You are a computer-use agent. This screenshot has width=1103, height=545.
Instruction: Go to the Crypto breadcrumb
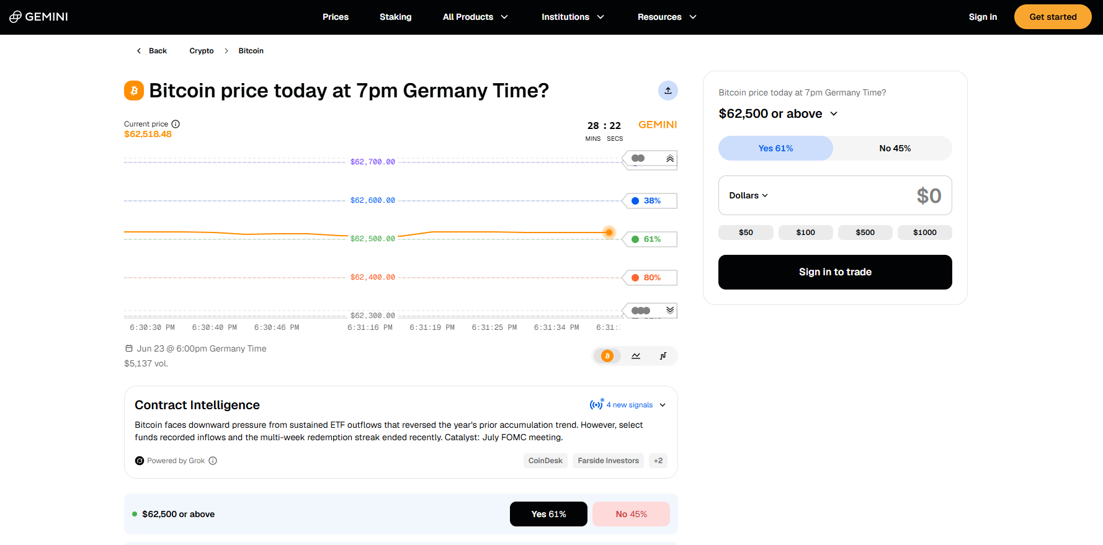click(202, 51)
